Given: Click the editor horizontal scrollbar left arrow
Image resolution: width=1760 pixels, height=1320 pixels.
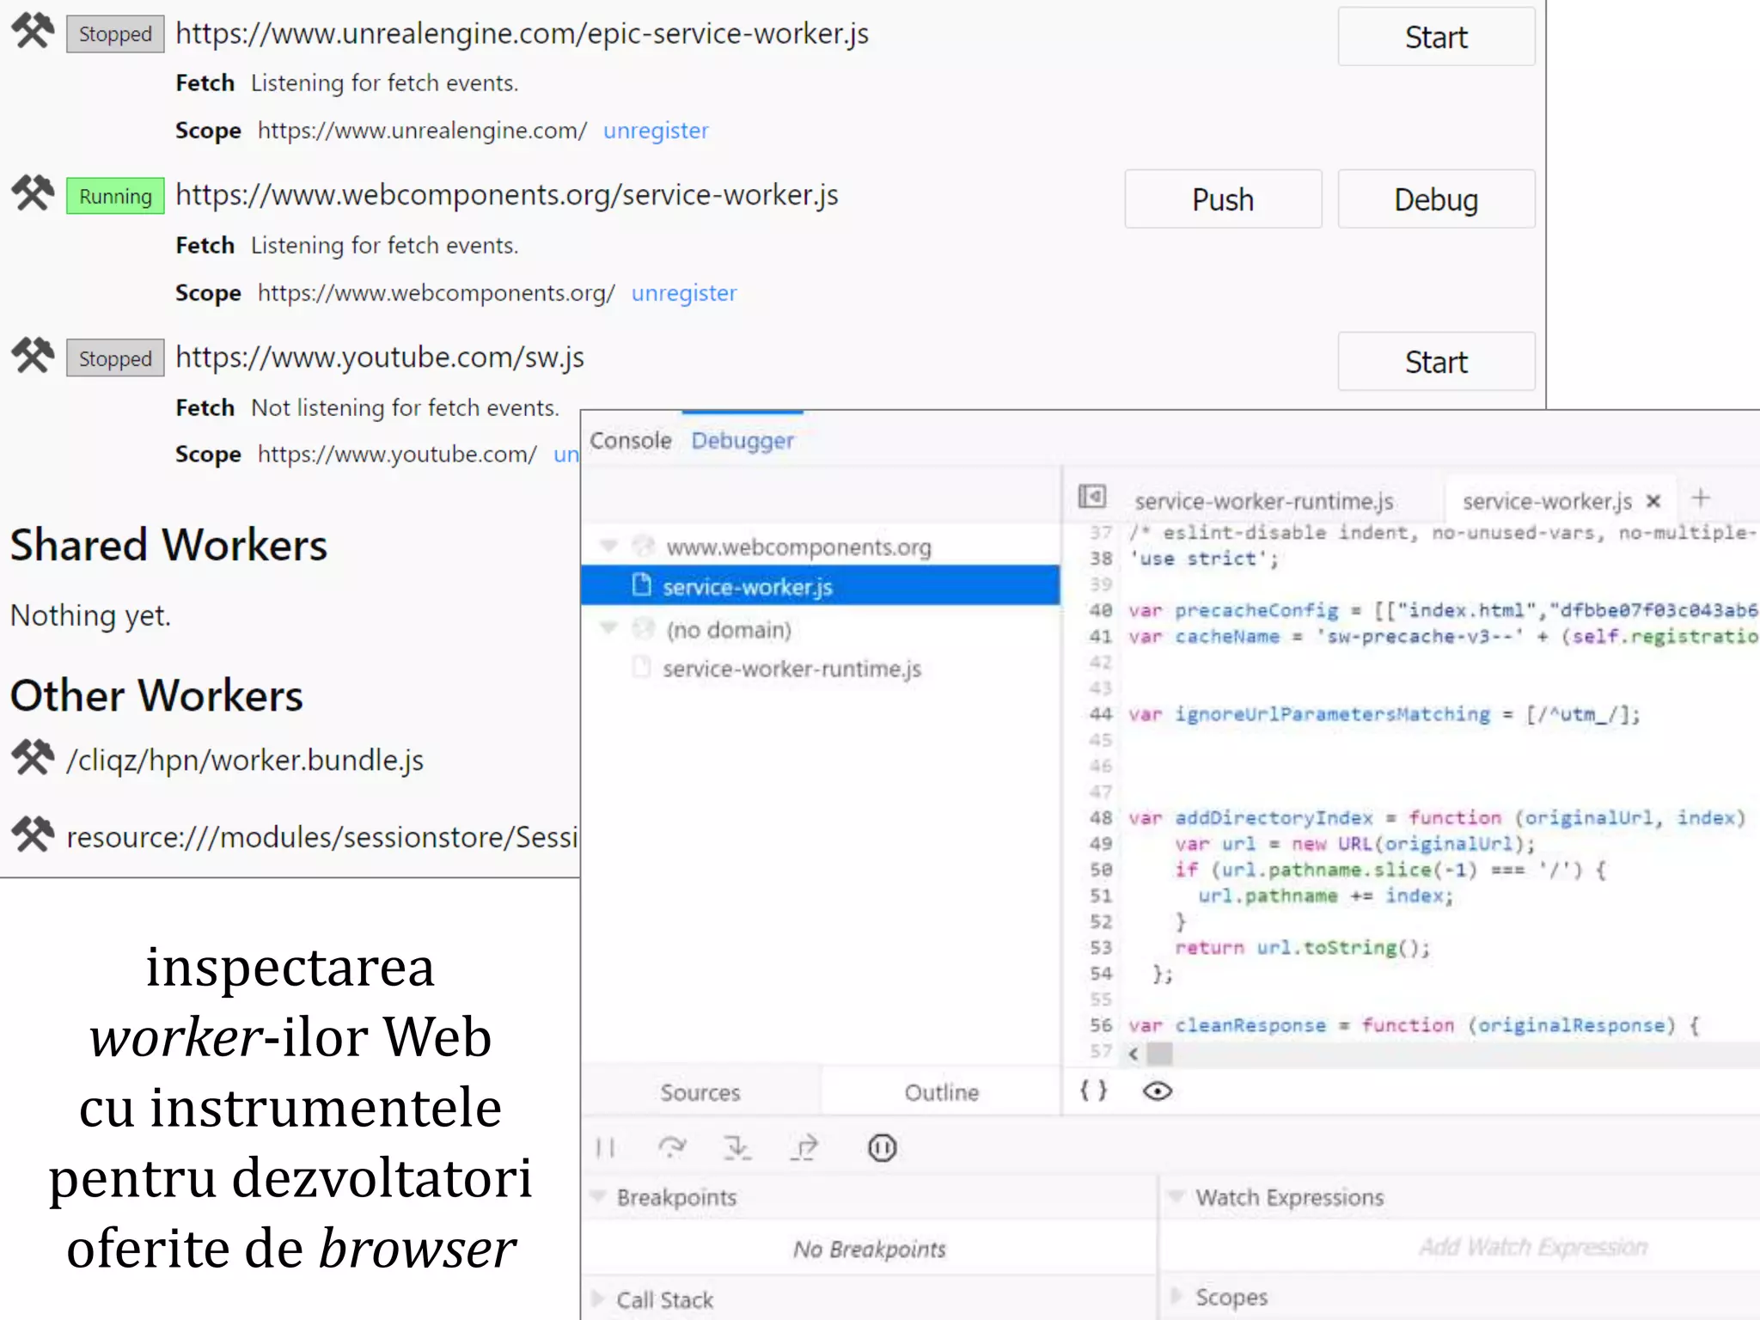Looking at the screenshot, I should 1134,1054.
